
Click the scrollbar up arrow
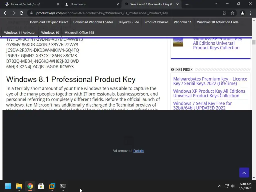coord(254,20)
